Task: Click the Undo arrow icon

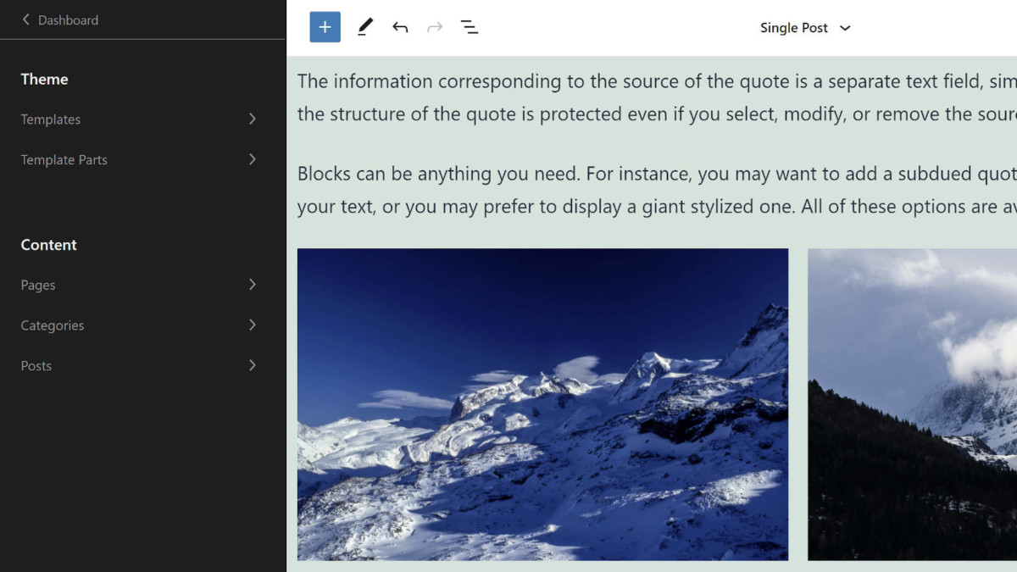Action: (400, 27)
